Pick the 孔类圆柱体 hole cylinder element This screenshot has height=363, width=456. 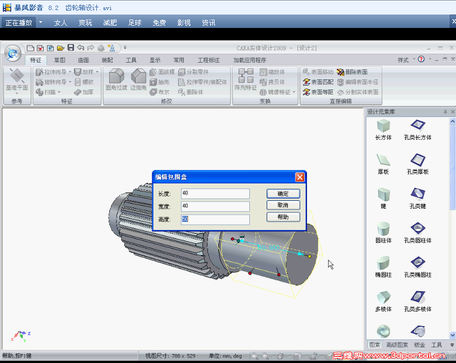coord(417,233)
